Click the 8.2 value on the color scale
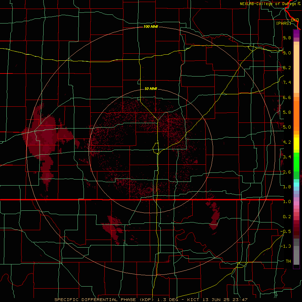302x302 pixels. 287,67
